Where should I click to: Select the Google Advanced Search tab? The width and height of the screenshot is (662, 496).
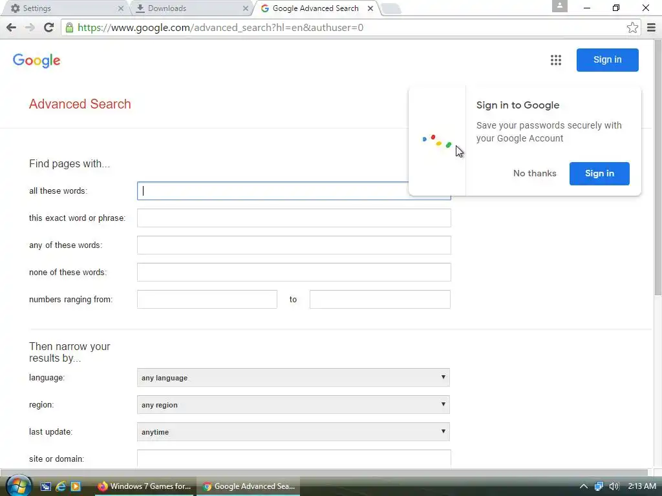click(x=315, y=8)
